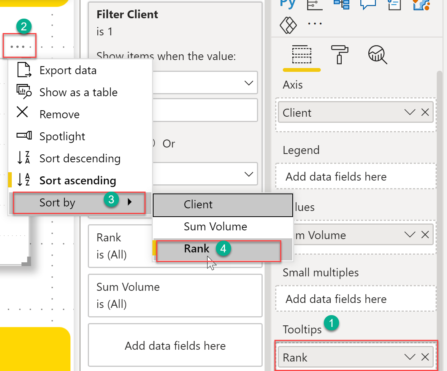
Task: Pick Sum Volume in Sort by submenu
Action: tap(215, 227)
